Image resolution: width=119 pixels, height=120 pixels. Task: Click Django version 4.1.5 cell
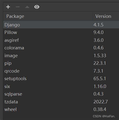pos(98,25)
